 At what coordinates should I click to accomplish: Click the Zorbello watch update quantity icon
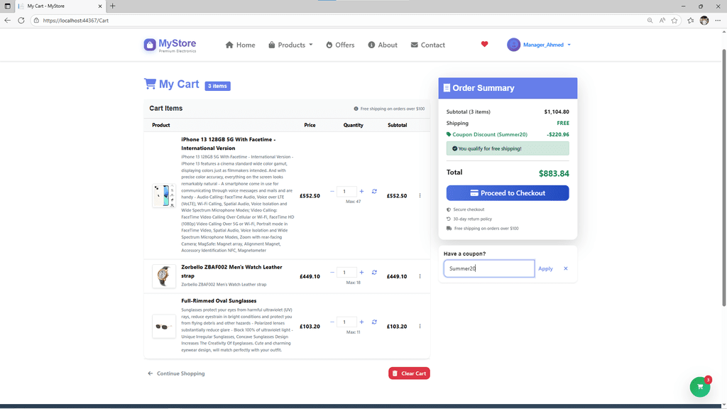coord(374,272)
